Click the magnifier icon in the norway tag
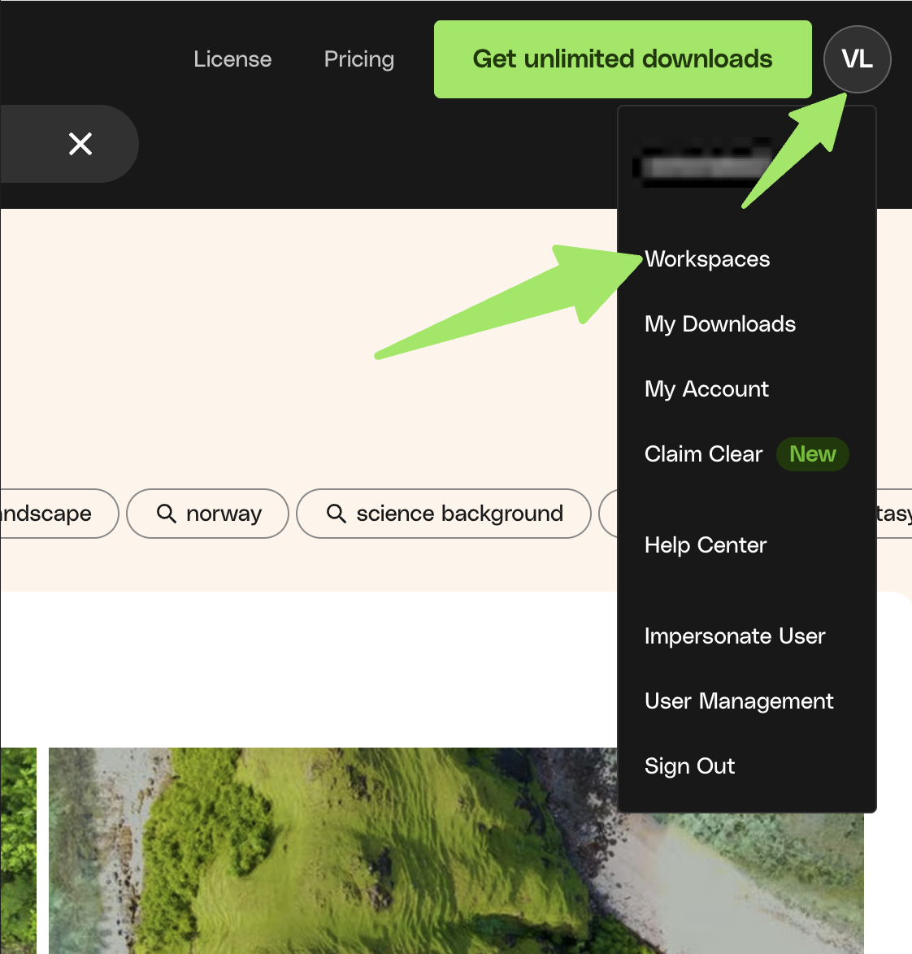The width and height of the screenshot is (912, 954). [167, 514]
